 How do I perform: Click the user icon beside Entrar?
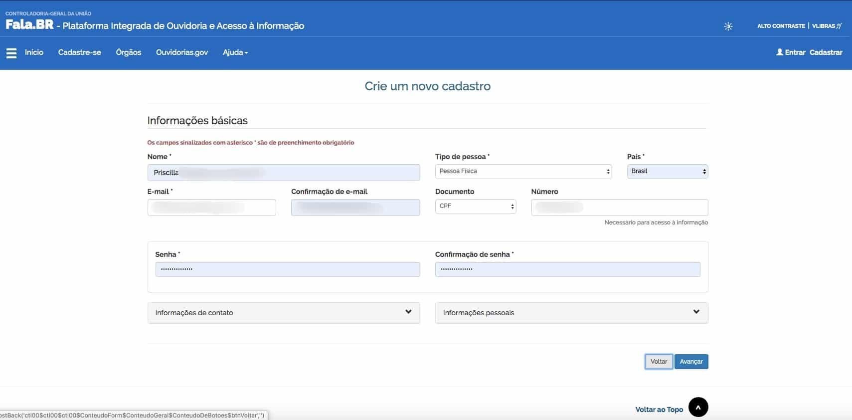pos(780,52)
